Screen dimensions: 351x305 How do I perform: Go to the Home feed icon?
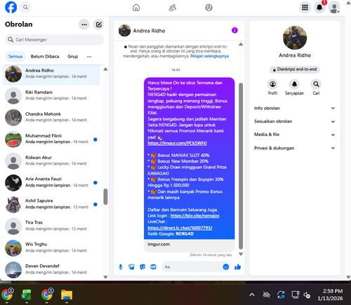(x=136, y=8)
